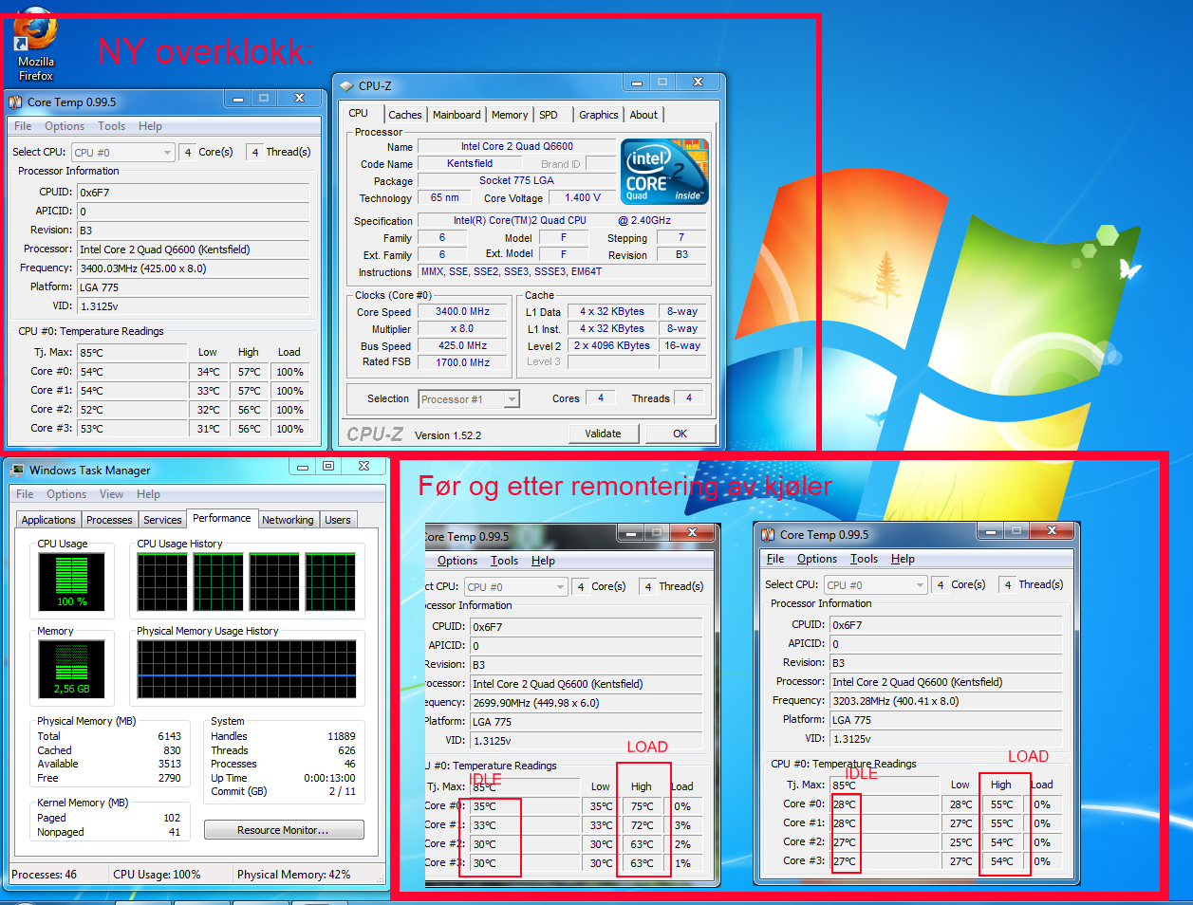Switch to the About tab in CPU-Z
This screenshot has width=1193, height=905.
coord(643,115)
